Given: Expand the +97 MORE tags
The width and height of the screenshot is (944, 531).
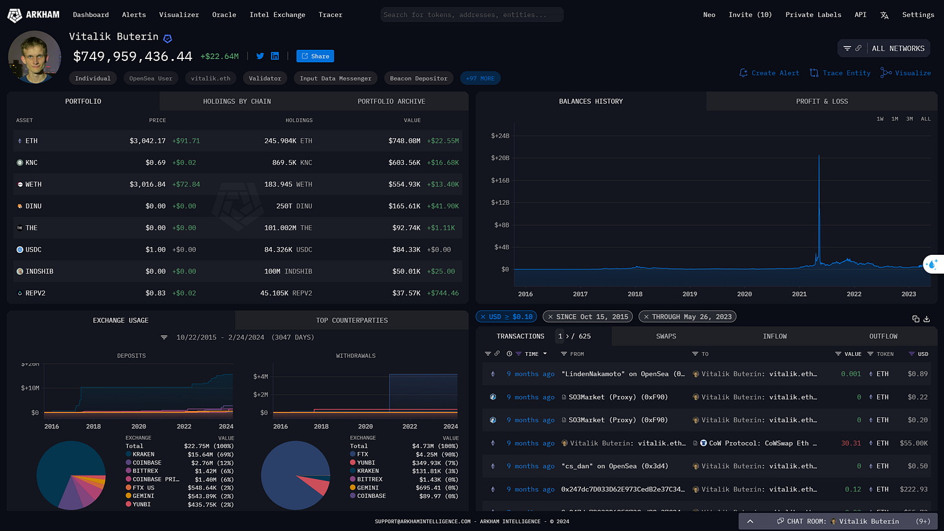Looking at the screenshot, I should point(480,78).
